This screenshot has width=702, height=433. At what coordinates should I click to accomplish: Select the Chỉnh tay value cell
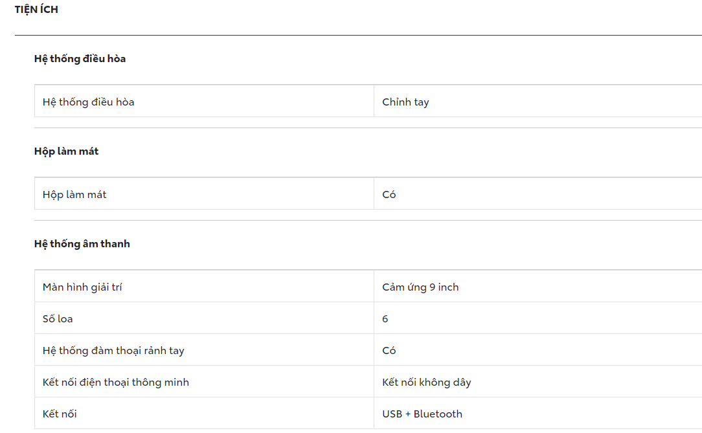(405, 102)
